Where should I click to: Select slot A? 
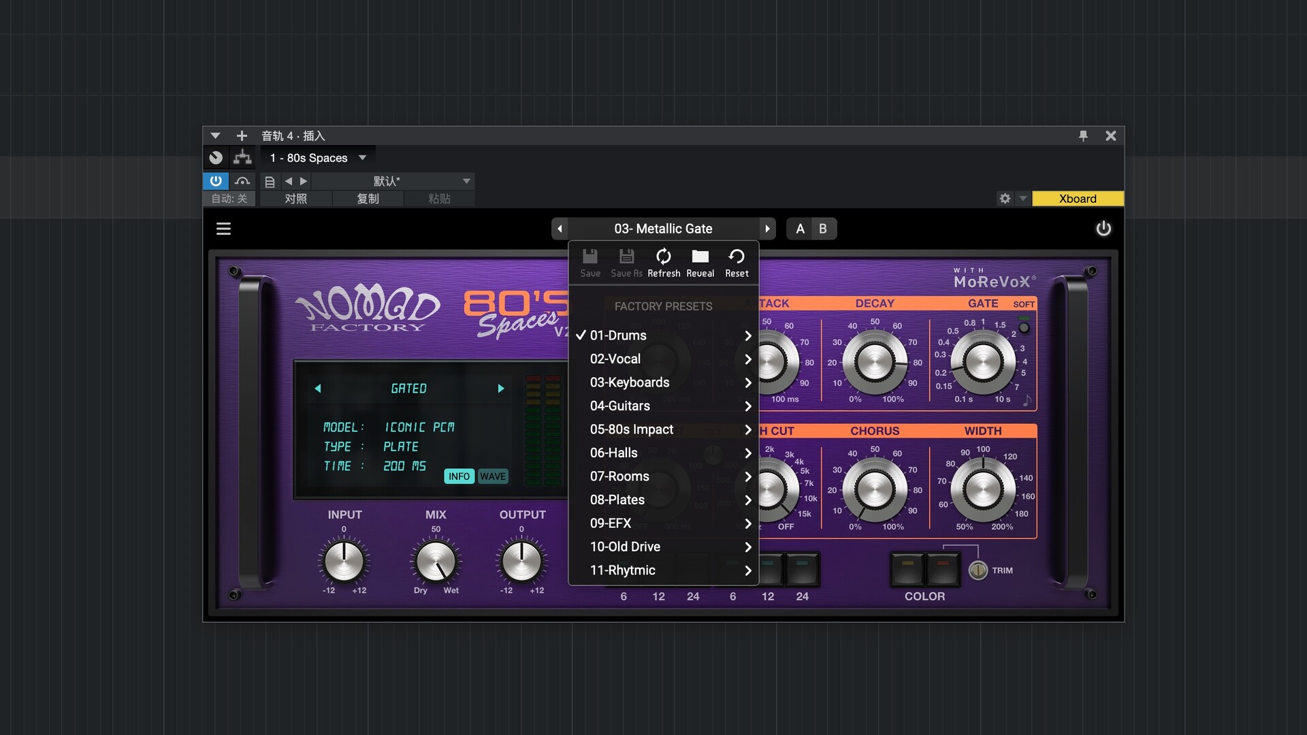[x=800, y=229]
